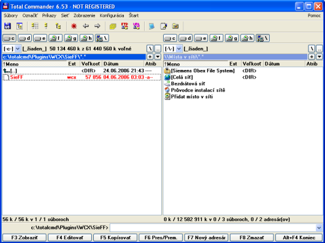
Task: Click the directory tree window toolbar icon
Action: pos(20,26)
